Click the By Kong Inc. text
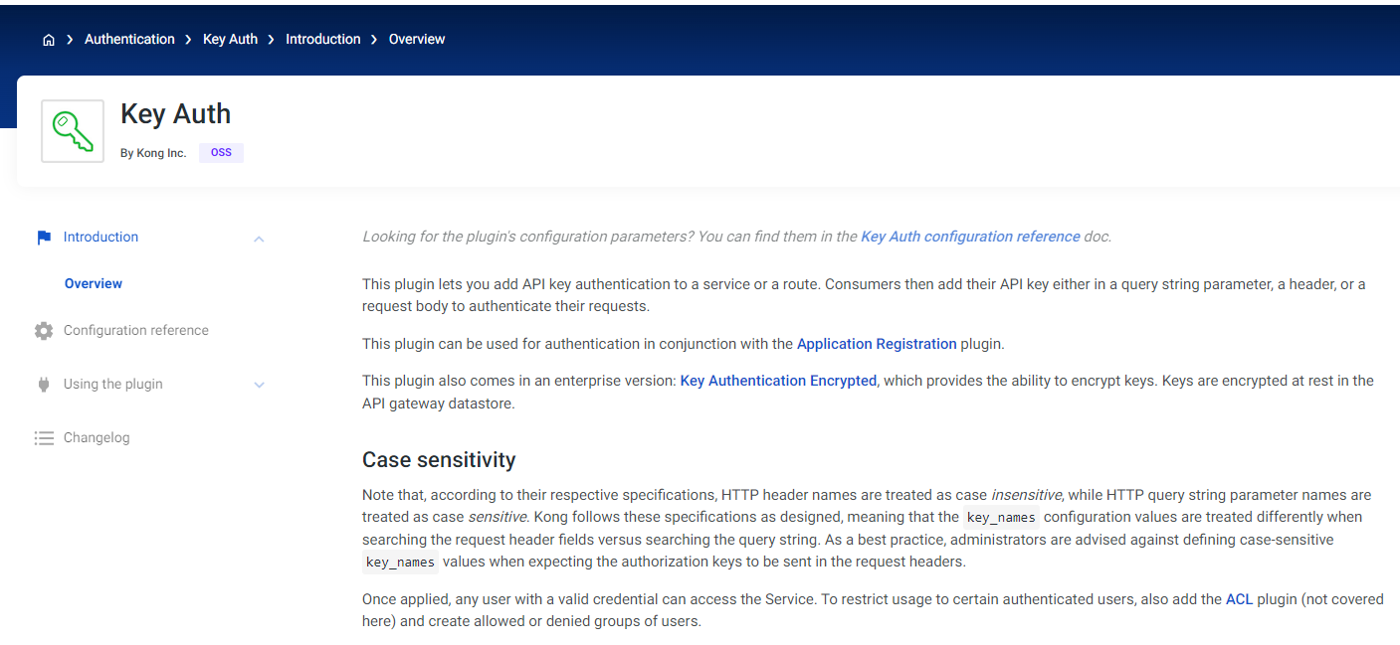 [x=153, y=153]
